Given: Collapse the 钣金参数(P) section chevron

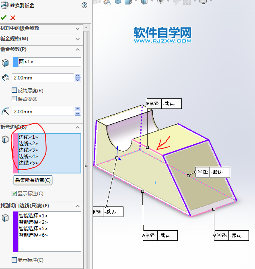Looking at the screenshot, I should tap(78, 50).
